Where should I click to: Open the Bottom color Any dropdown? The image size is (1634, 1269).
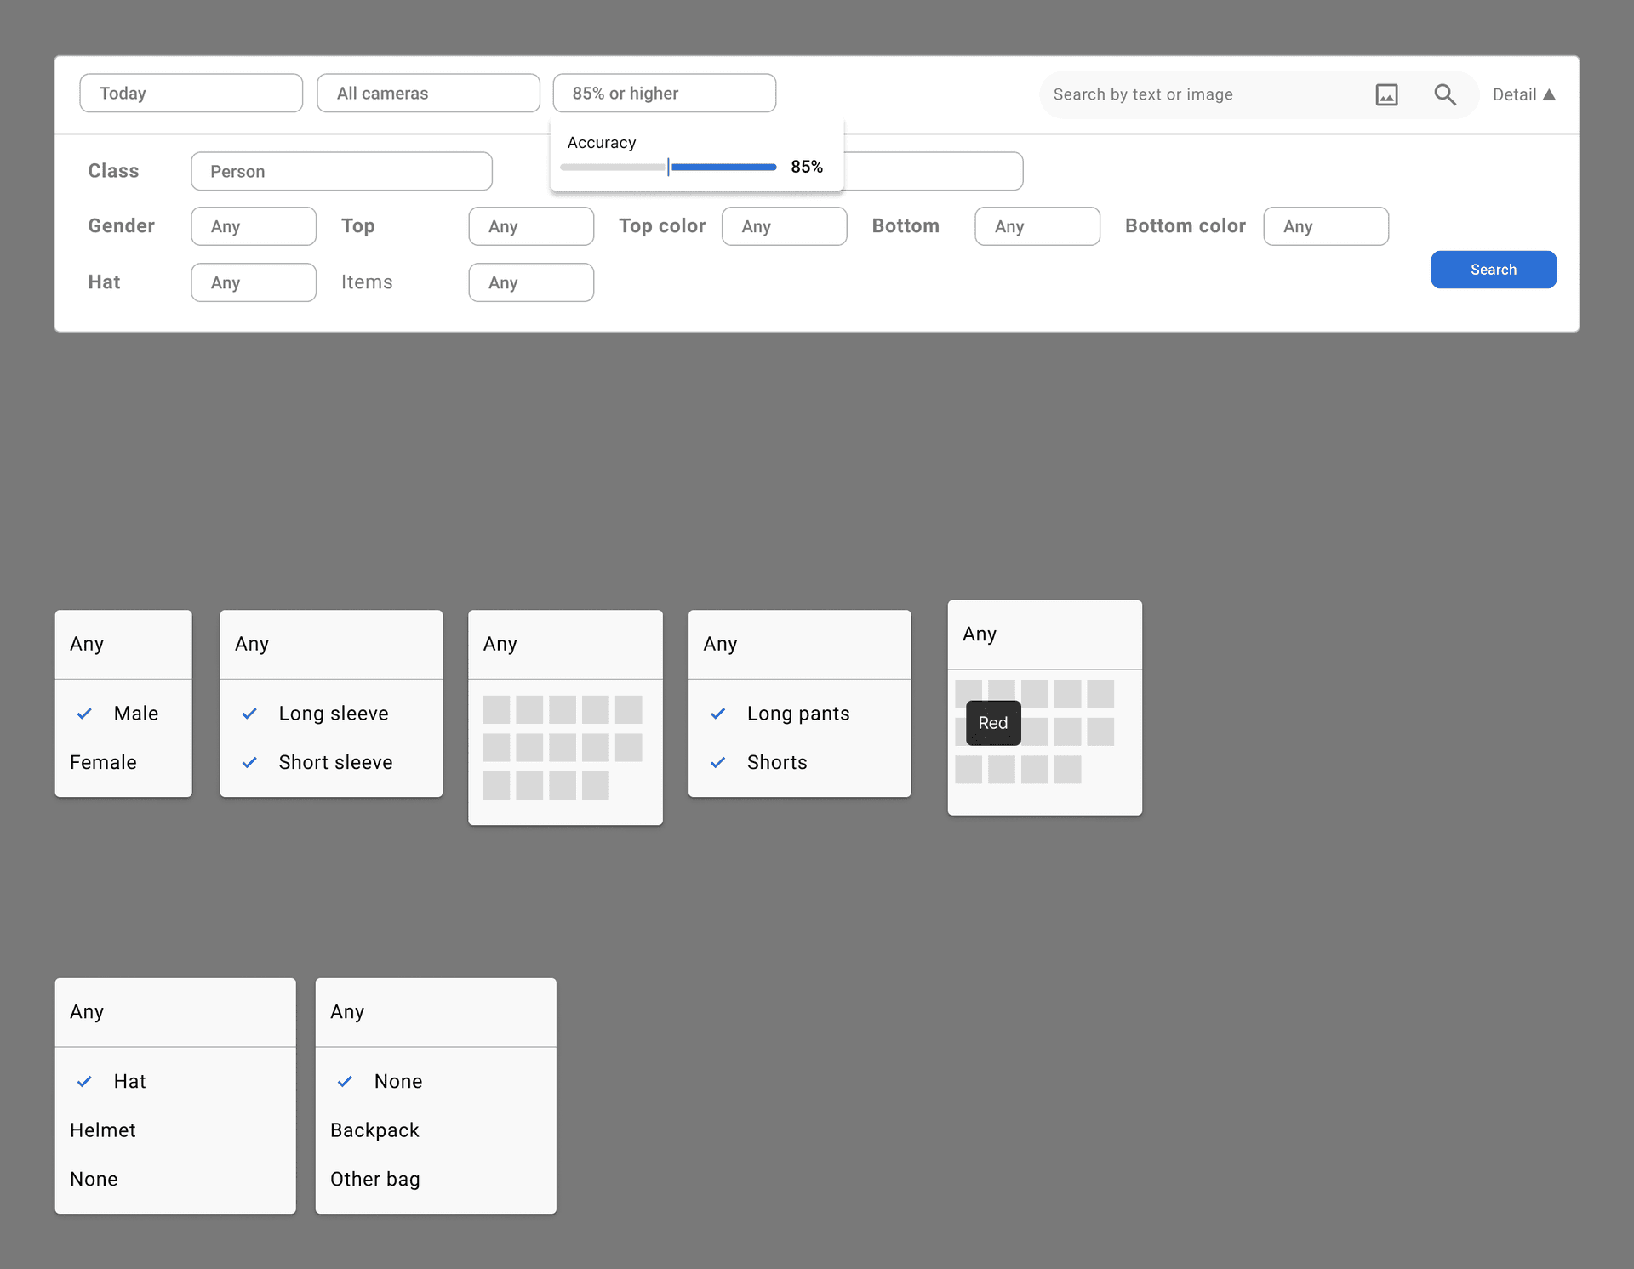(x=1325, y=226)
